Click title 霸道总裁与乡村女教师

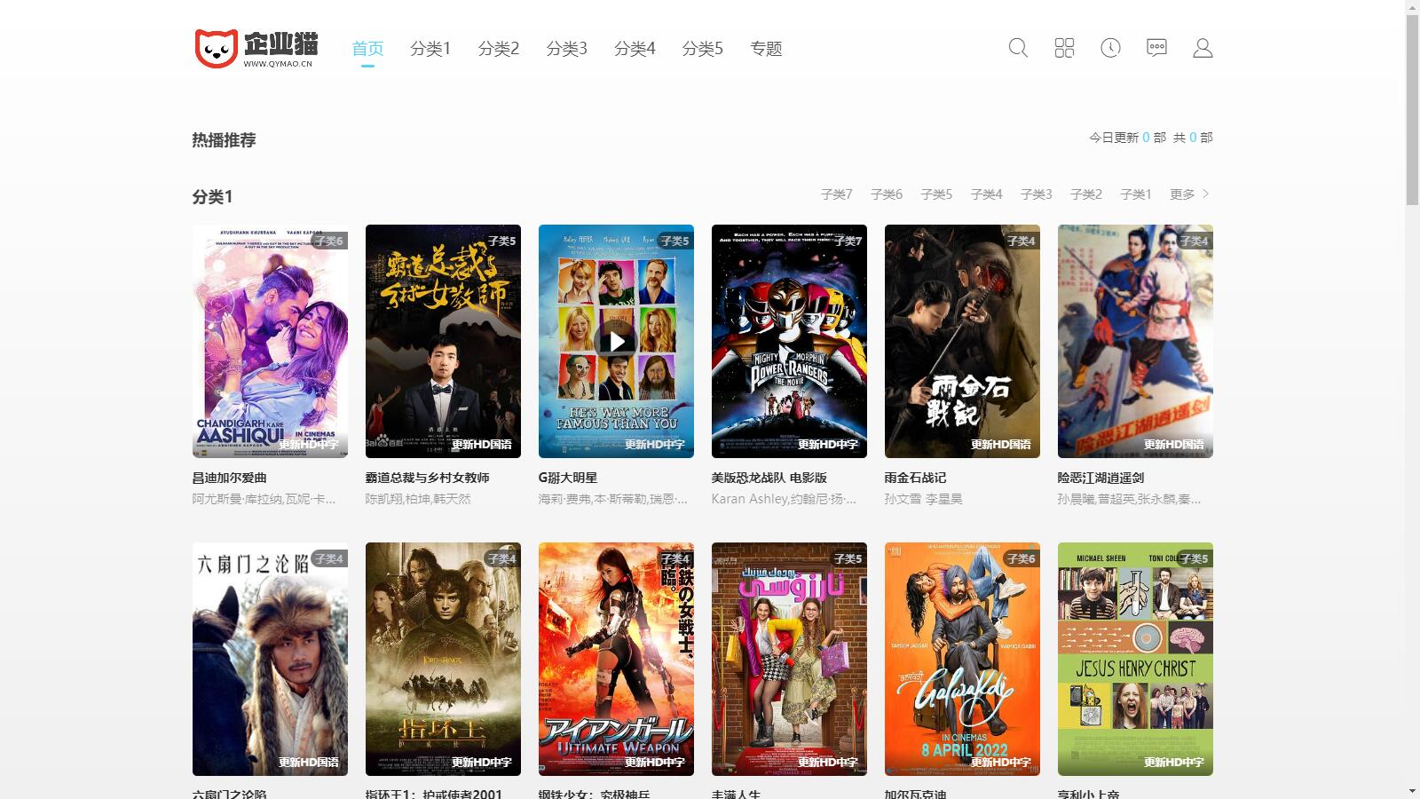pyautogui.click(x=427, y=478)
